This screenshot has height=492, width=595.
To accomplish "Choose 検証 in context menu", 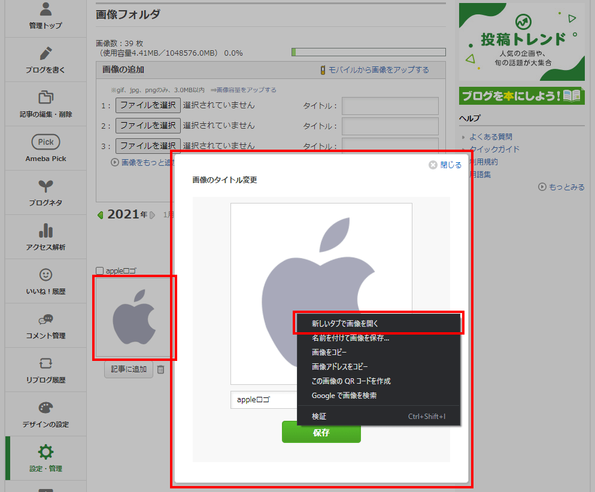I will [378, 417].
